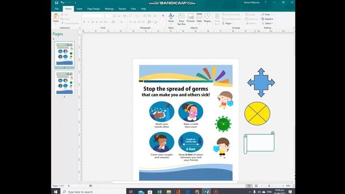Click the 'Stop the spread of germs' heading
The image size is (345, 194).
176,89
